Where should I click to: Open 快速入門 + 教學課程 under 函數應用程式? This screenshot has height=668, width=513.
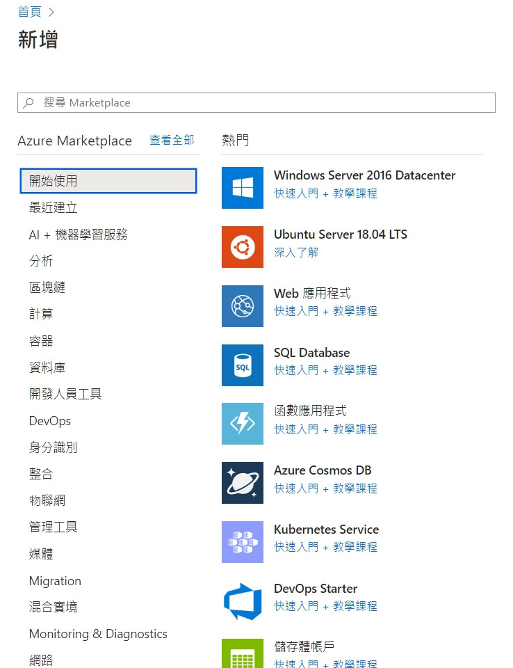click(x=326, y=429)
